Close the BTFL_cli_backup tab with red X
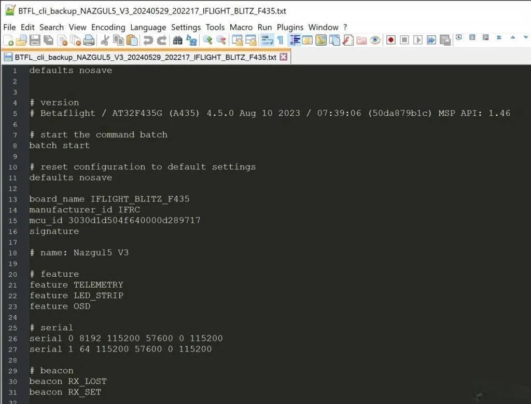Screen dimensions: 531x404 pos(284,57)
